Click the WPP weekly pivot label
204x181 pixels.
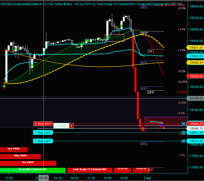pos(144,33)
